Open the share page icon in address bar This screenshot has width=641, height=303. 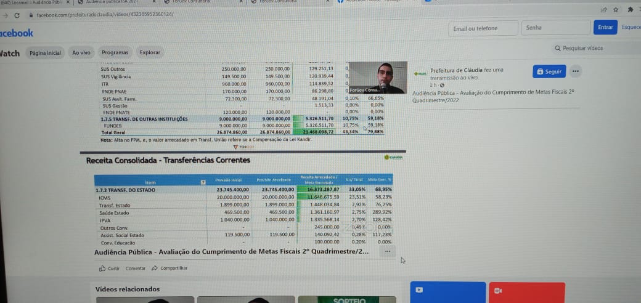pos(603,10)
